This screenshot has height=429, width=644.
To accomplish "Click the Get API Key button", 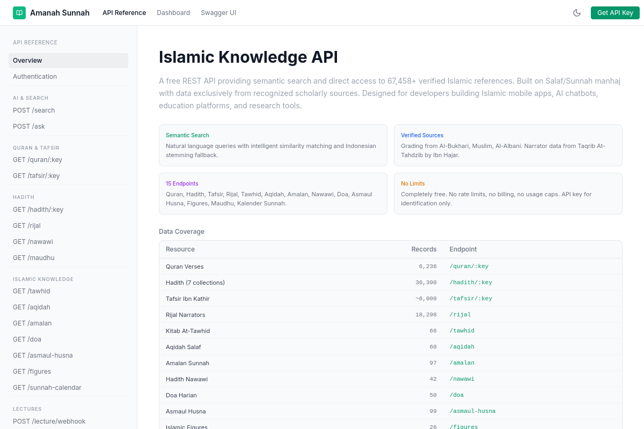I will click(615, 13).
